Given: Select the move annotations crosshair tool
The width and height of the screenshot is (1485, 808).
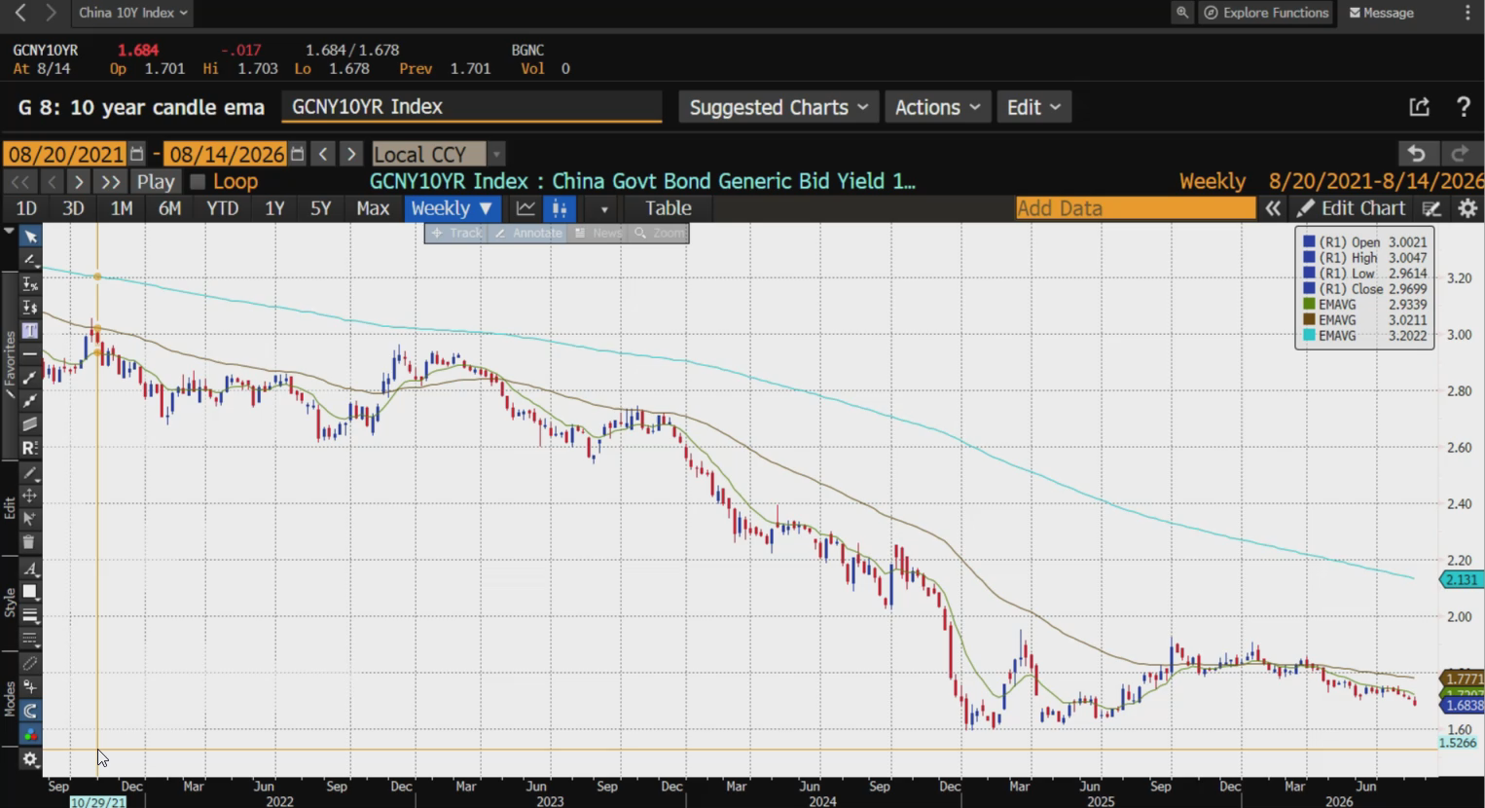Looking at the screenshot, I should 30,496.
